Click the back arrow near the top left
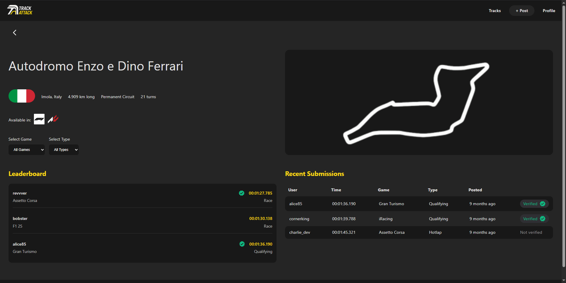566x283 pixels. 14,32
